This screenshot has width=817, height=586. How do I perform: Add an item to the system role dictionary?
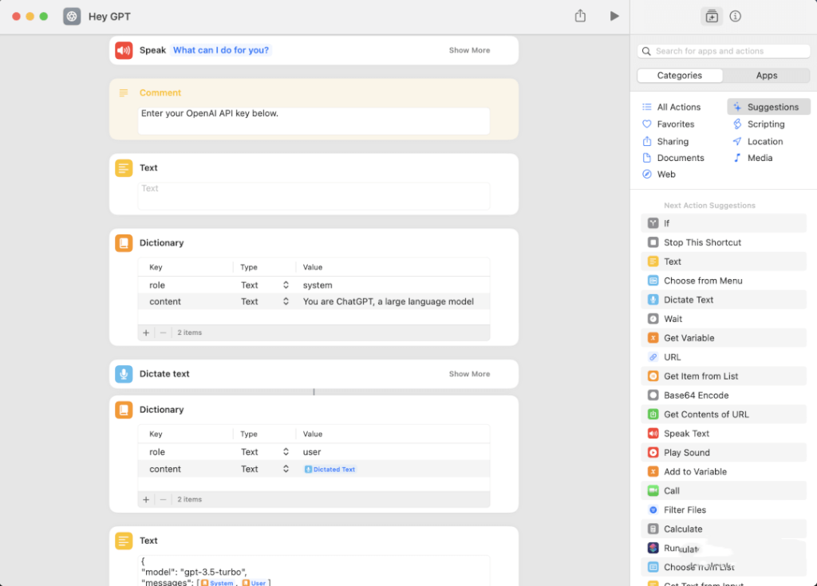tap(146, 332)
